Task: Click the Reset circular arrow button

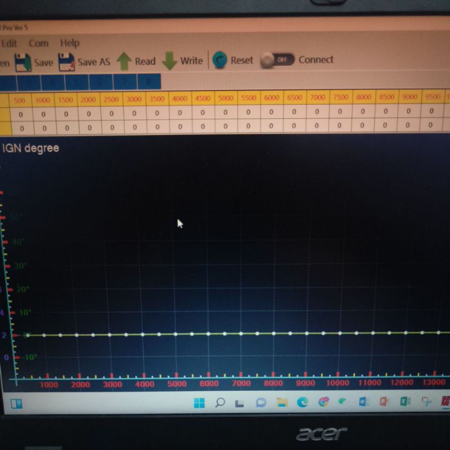Action: tap(233, 60)
